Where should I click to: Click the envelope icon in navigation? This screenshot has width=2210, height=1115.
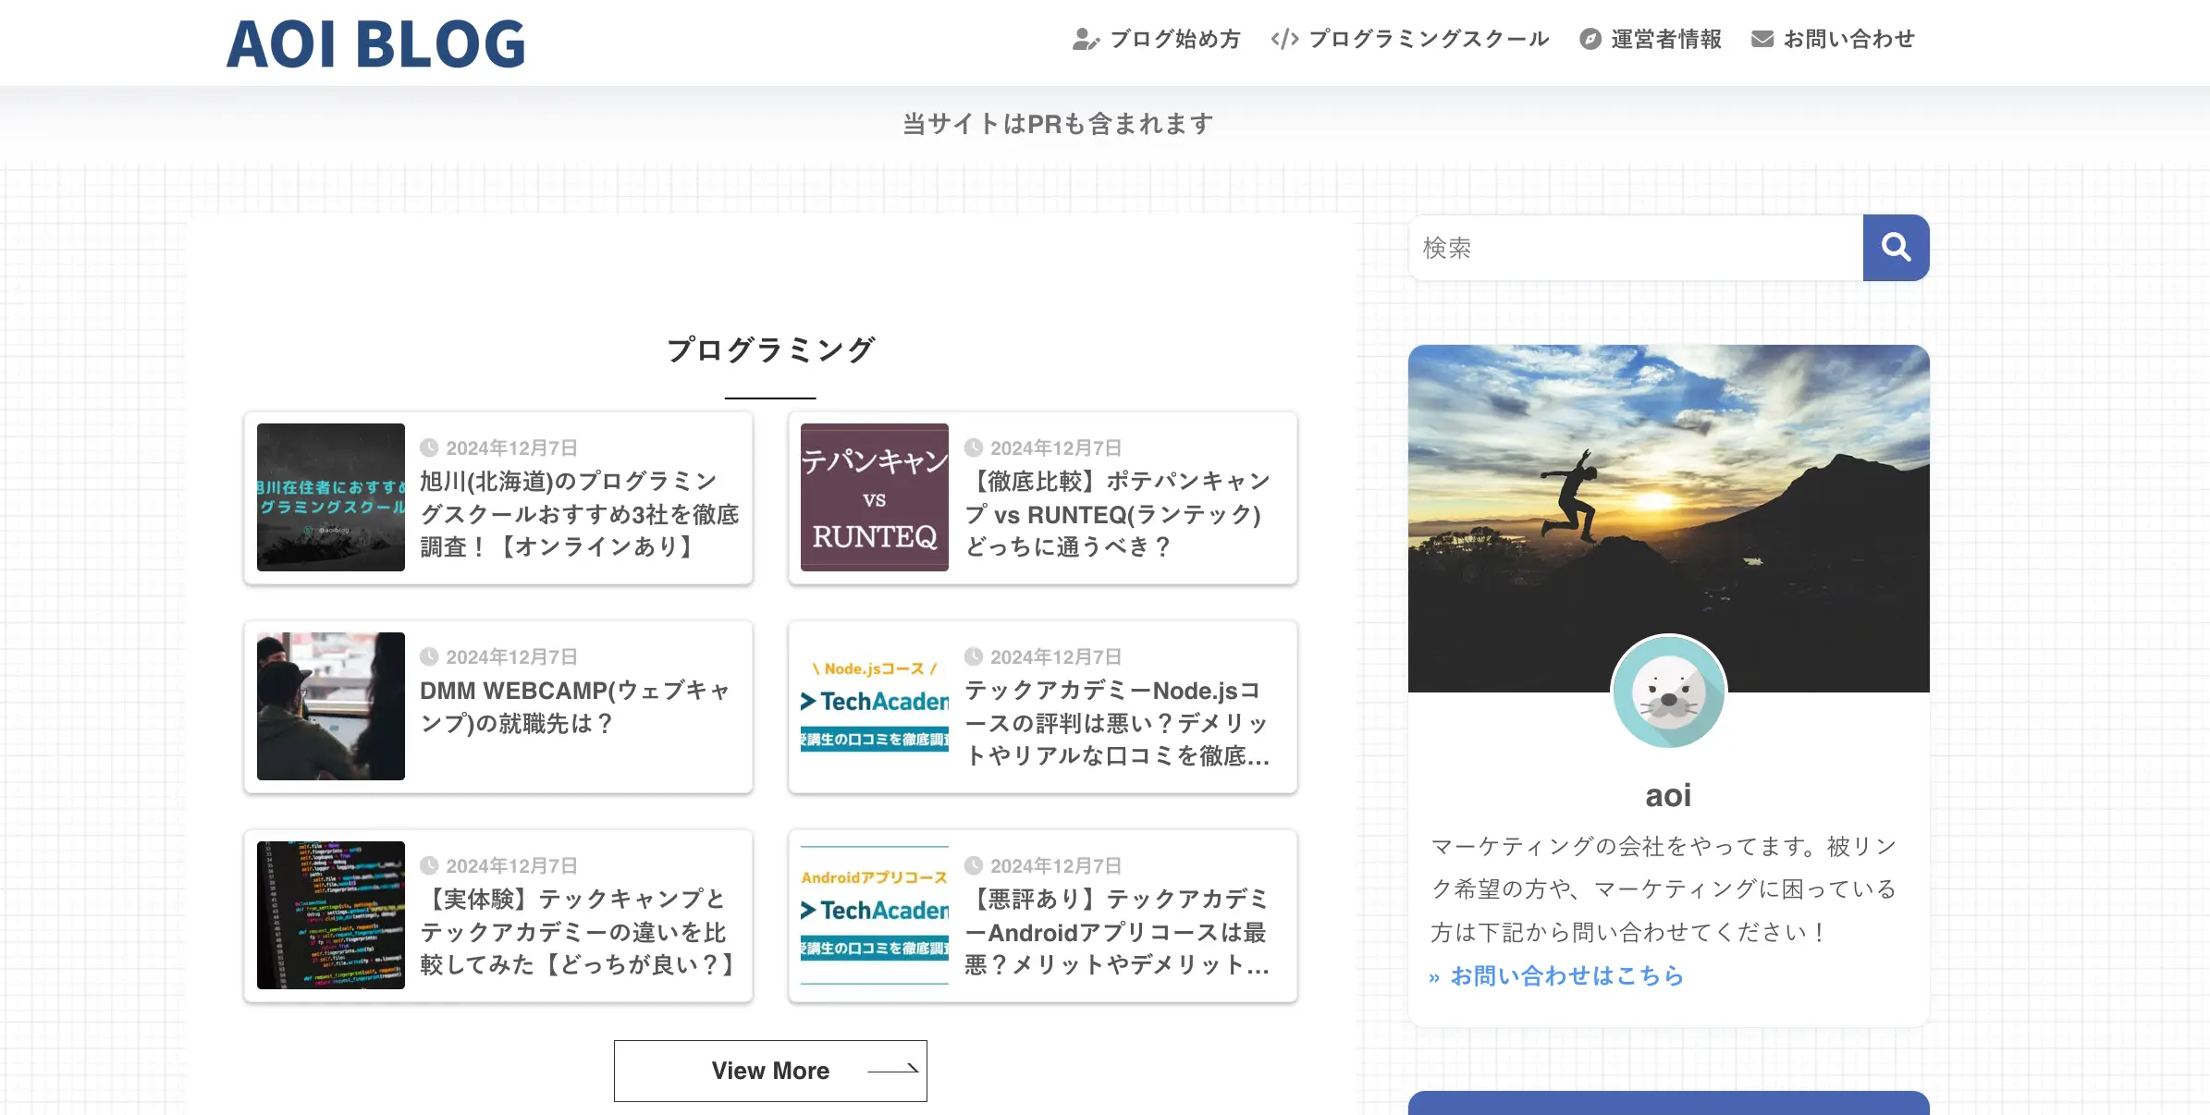click(x=1762, y=39)
